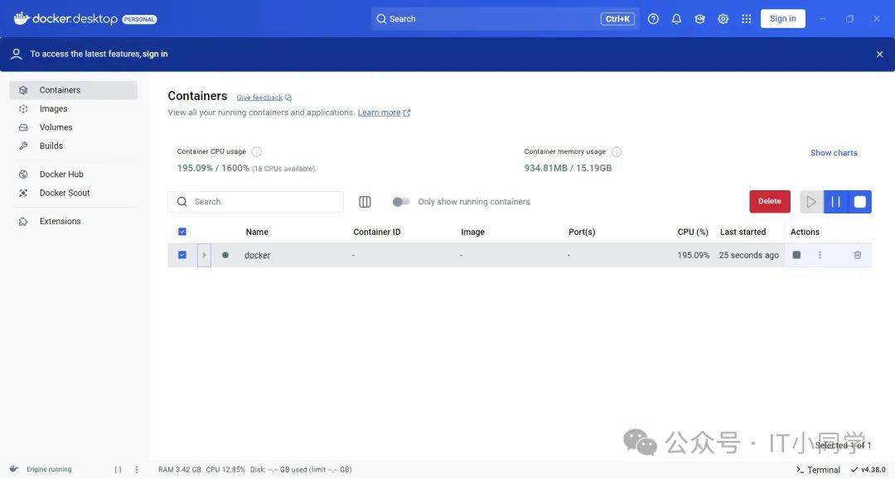Focus the top Search bar
The height and width of the screenshot is (479, 895).
pos(506,19)
